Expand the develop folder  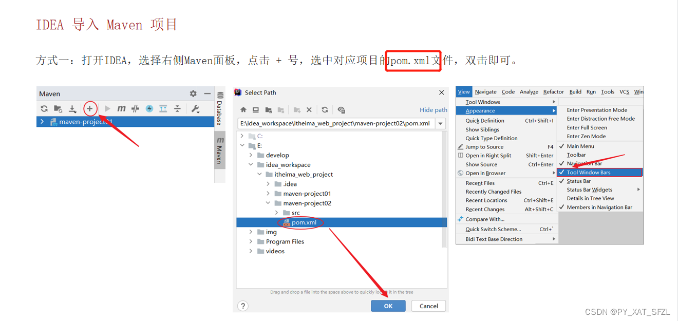[x=251, y=155]
